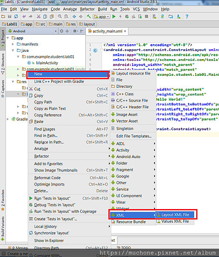Open the Build Variants side panel
The height and width of the screenshot is (257, 219).
(x=3, y=228)
